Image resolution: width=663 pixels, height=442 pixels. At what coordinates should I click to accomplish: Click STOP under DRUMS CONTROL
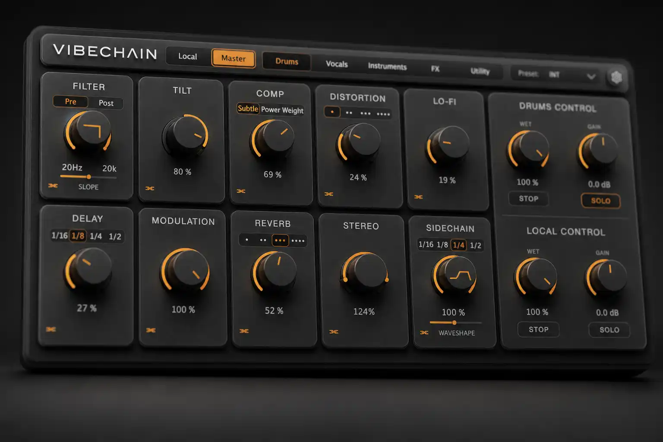[x=528, y=199]
